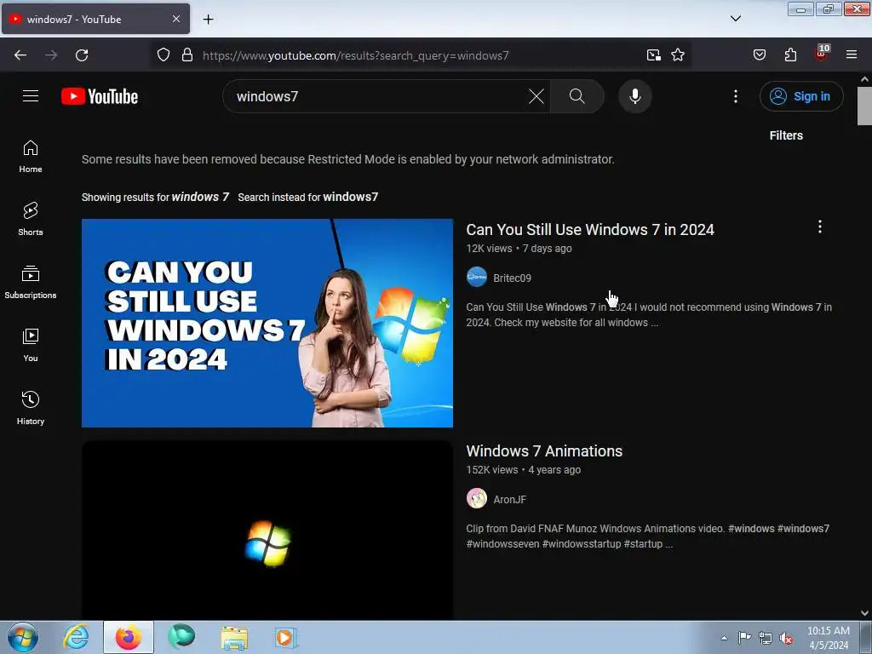This screenshot has height=654, width=872.
Task: Click the muted volume tray icon
Action: pyautogui.click(x=786, y=638)
